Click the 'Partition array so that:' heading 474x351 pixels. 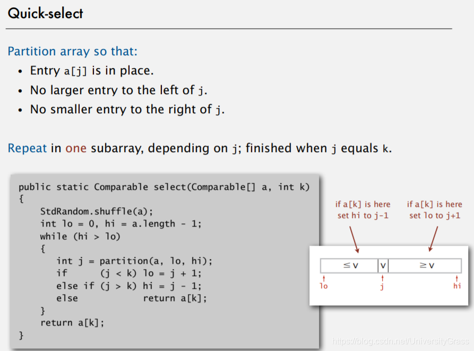coord(73,51)
